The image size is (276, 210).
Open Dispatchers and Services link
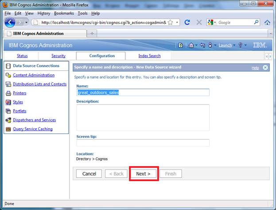34,120
